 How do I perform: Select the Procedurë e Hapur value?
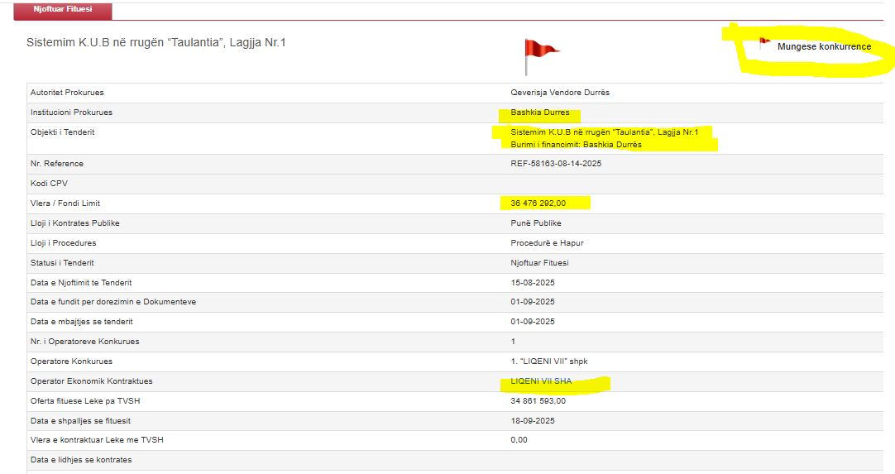(547, 243)
